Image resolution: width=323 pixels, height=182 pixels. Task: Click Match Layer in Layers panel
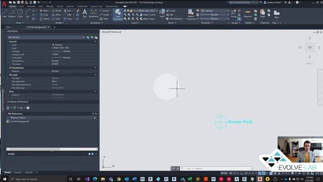pos(147,19)
